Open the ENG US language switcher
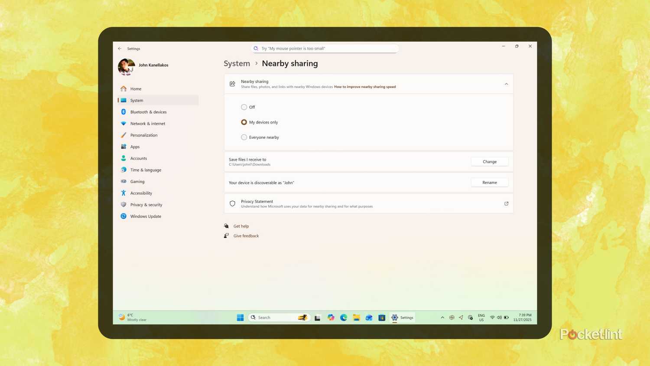This screenshot has width=650, height=366. tap(481, 317)
